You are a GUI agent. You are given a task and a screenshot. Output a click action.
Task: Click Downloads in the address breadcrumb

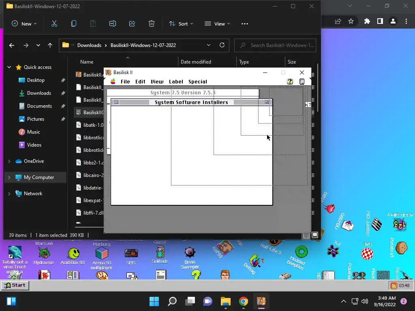89,45
